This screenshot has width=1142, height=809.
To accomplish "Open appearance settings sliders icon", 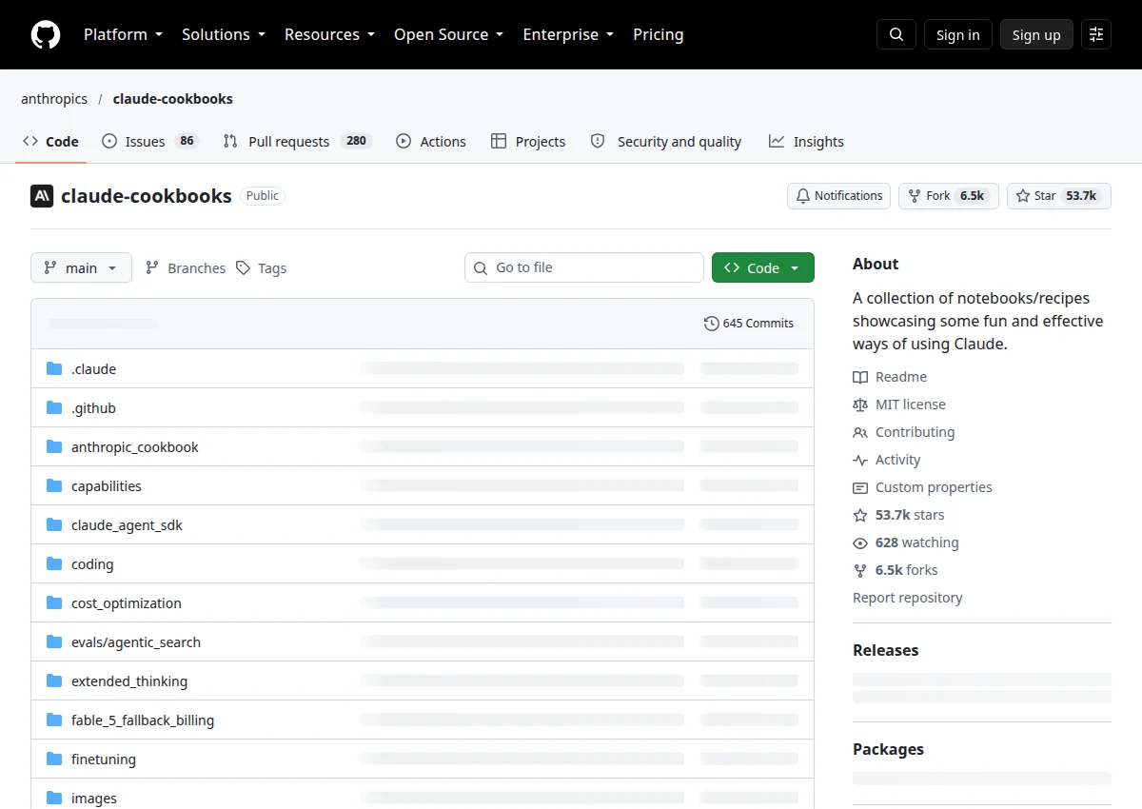I will (x=1096, y=34).
